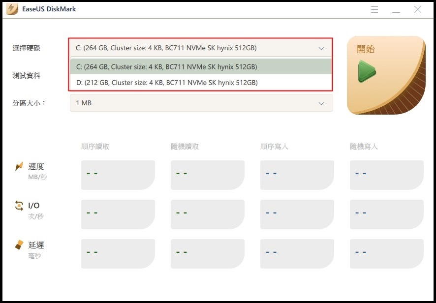Click the green Start play icon
This screenshot has width=436, height=303.
coord(366,71)
